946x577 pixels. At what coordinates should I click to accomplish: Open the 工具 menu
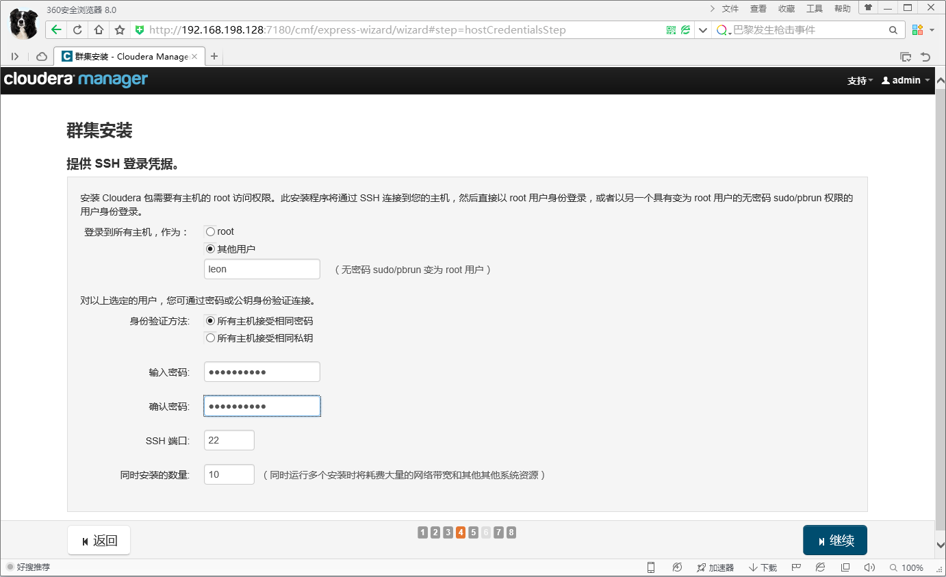coord(815,9)
